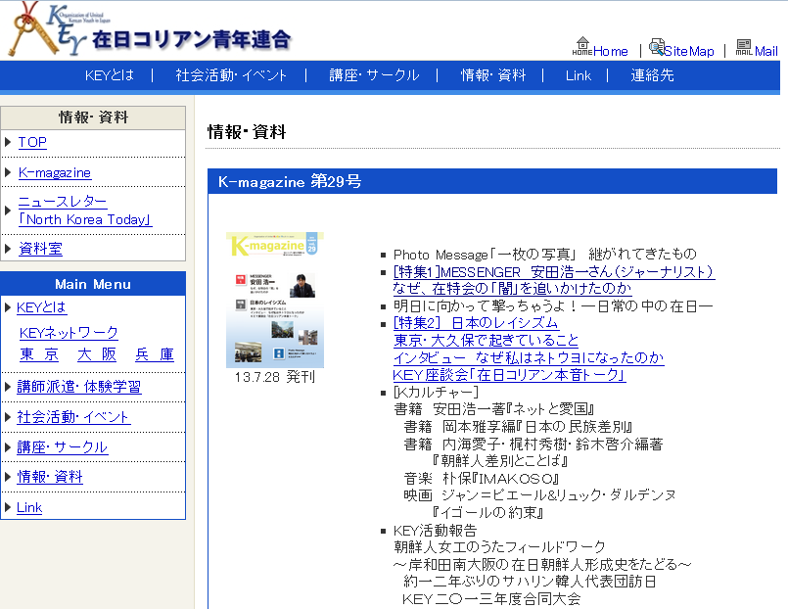This screenshot has height=609, width=788.
Task: Click the 13.7.28 発刊 date text
Action: tap(275, 377)
